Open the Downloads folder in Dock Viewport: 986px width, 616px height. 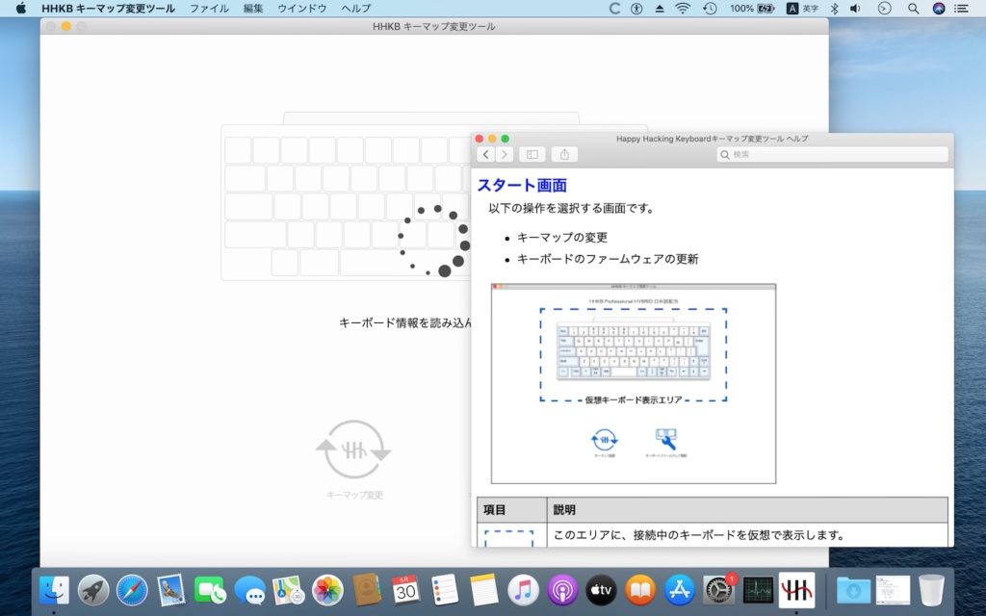853,590
